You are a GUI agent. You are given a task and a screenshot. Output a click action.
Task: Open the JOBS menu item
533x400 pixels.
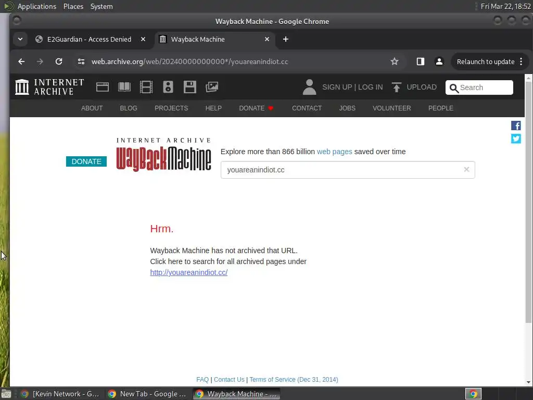(347, 108)
